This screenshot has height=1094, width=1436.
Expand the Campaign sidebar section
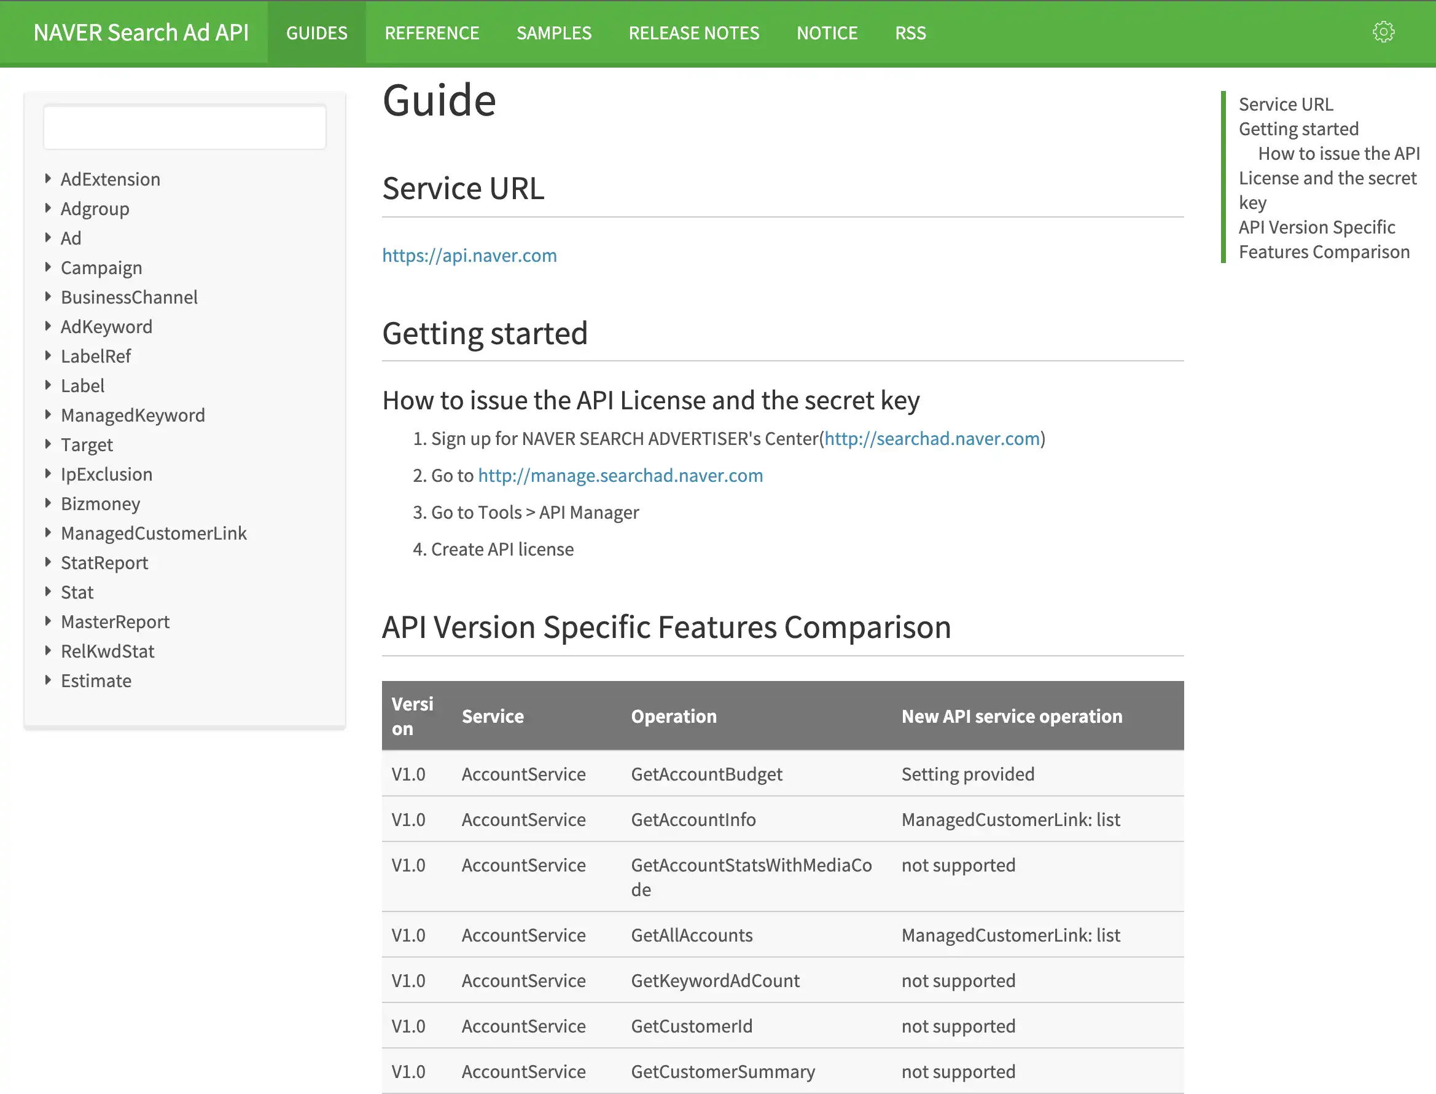coord(48,267)
